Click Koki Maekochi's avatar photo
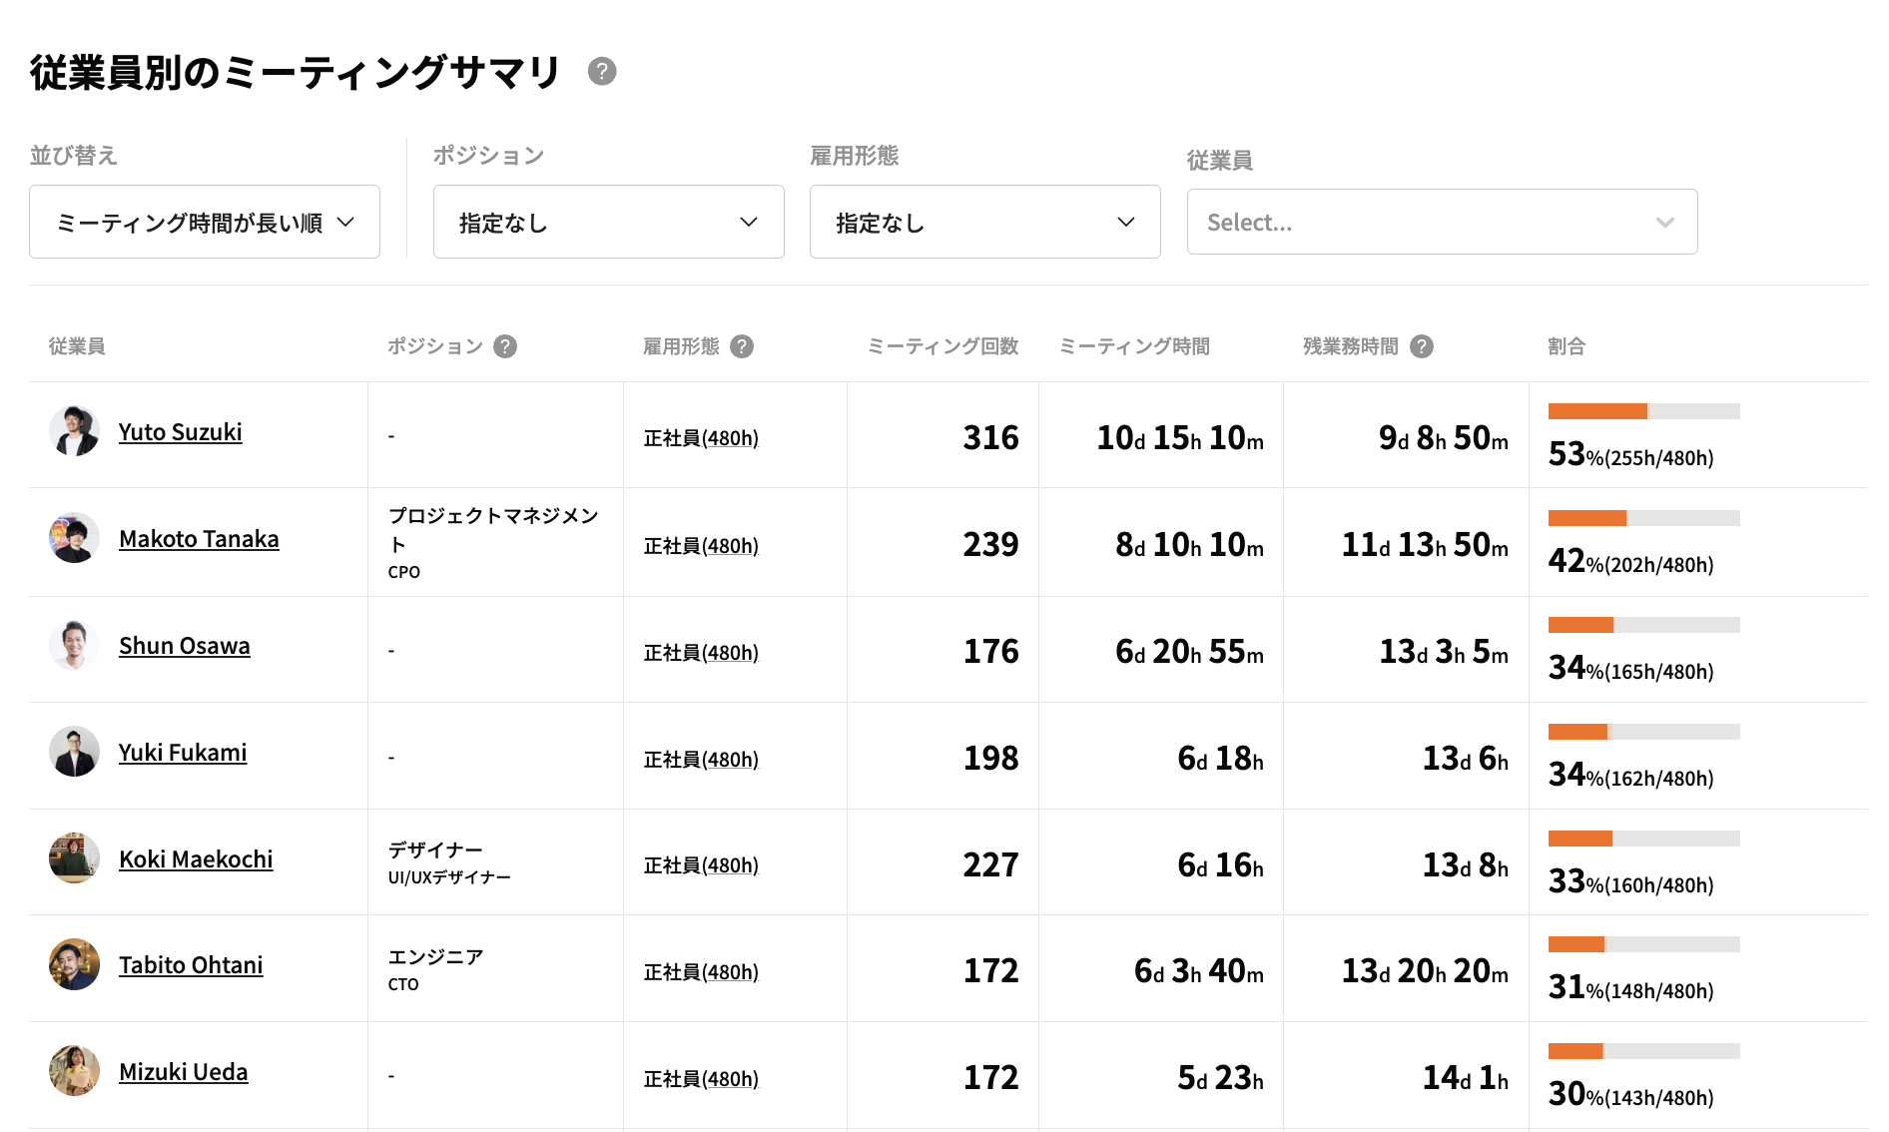The image size is (1889, 1132). 74,858
